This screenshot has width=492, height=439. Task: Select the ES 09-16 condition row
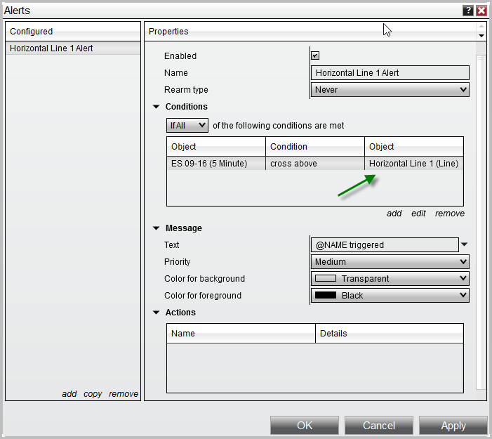[x=314, y=164]
